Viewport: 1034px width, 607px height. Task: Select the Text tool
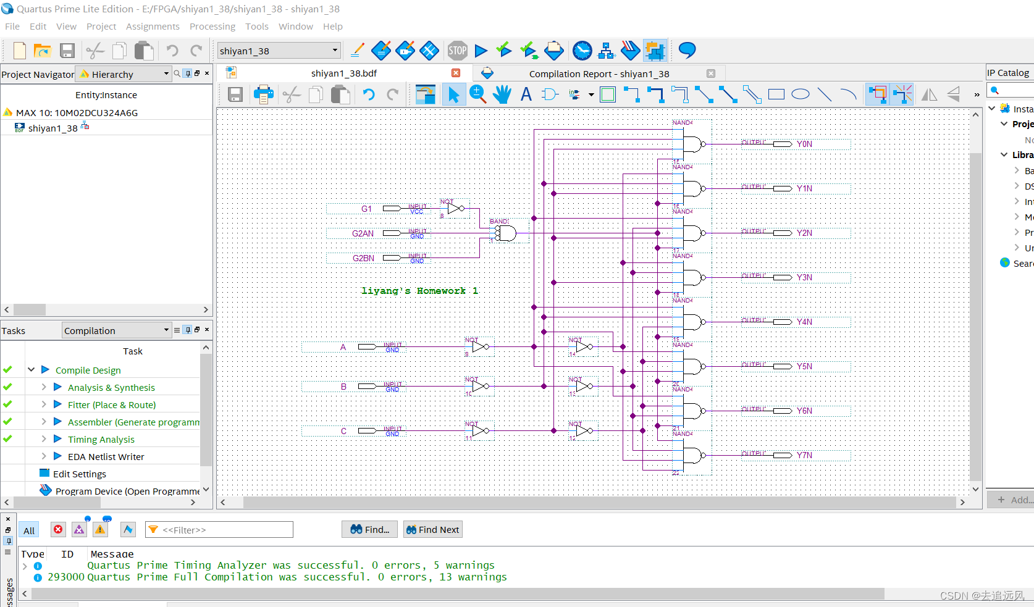pos(526,94)
